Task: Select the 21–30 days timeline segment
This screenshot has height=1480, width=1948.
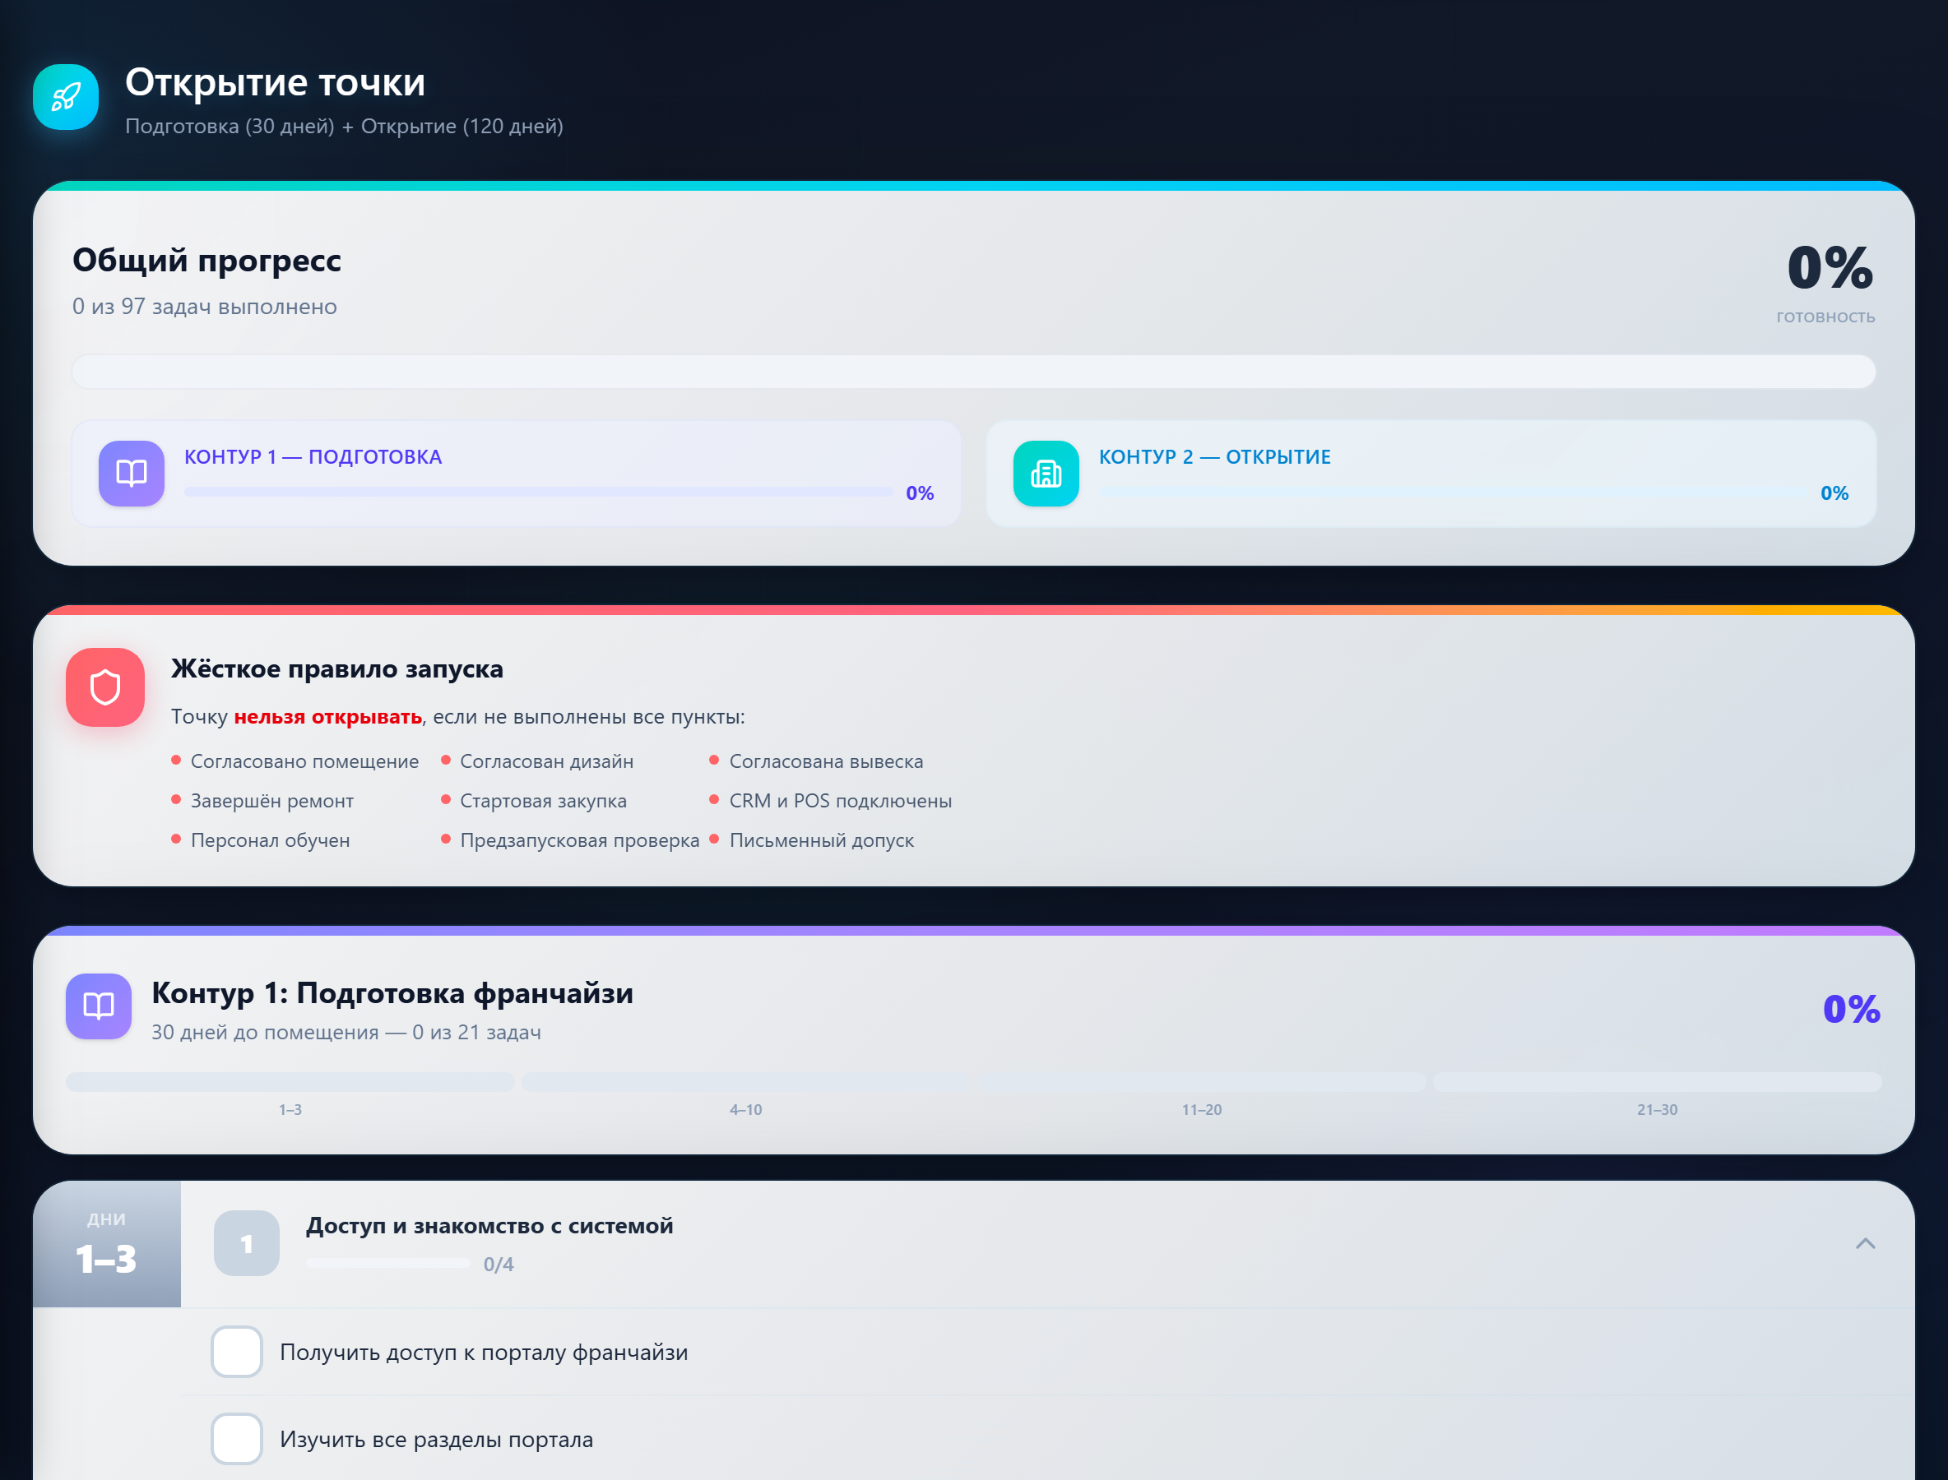Action: tap(1657, 1082)
